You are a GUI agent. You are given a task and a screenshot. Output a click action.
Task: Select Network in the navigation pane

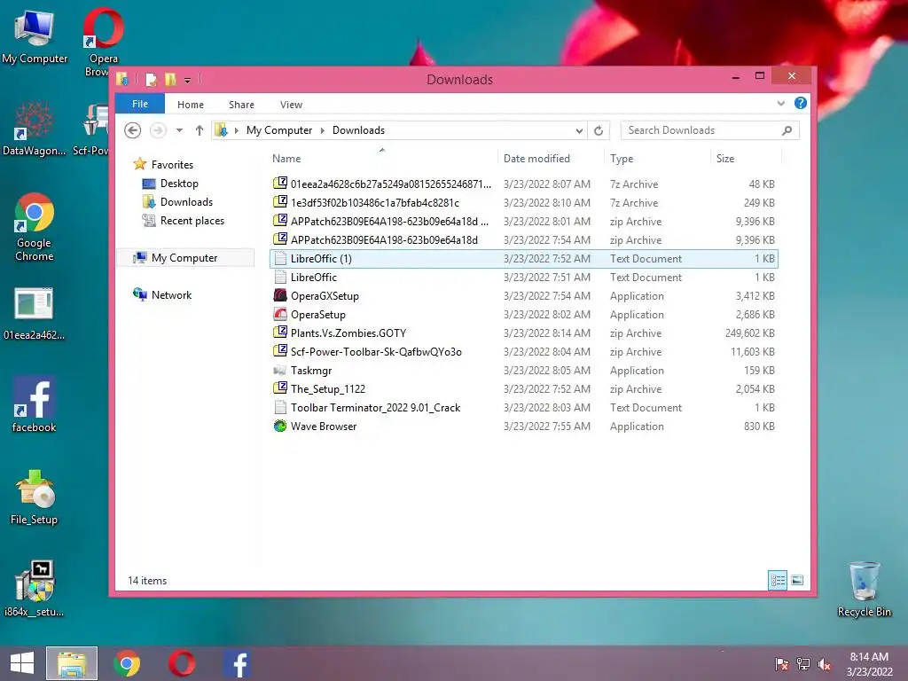click(x=171, y=294)
